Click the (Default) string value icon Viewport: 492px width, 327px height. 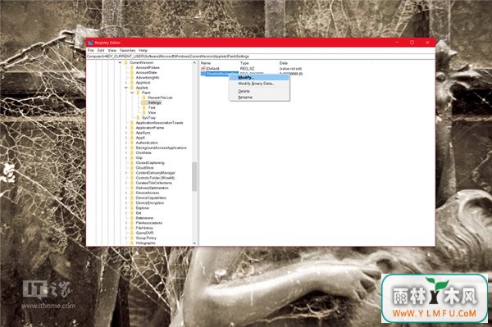(203, 68)
